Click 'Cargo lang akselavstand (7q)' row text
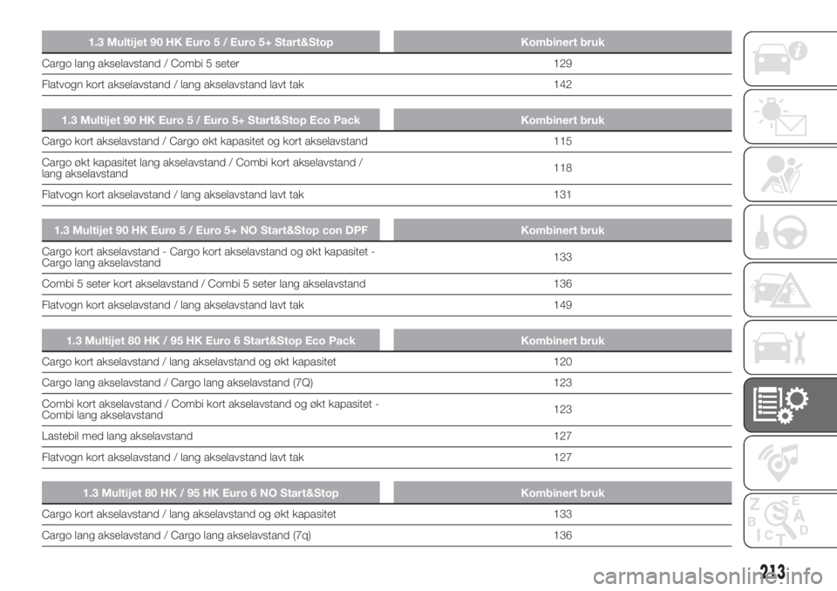The image size is (837, 591). point(176,535)
